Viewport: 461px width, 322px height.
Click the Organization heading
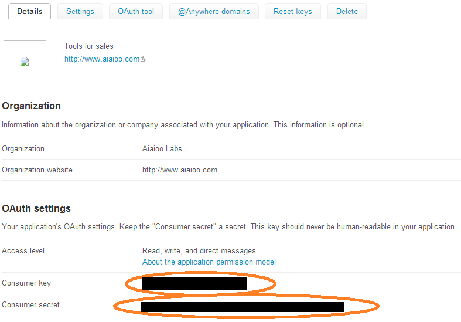click(32, 106)
